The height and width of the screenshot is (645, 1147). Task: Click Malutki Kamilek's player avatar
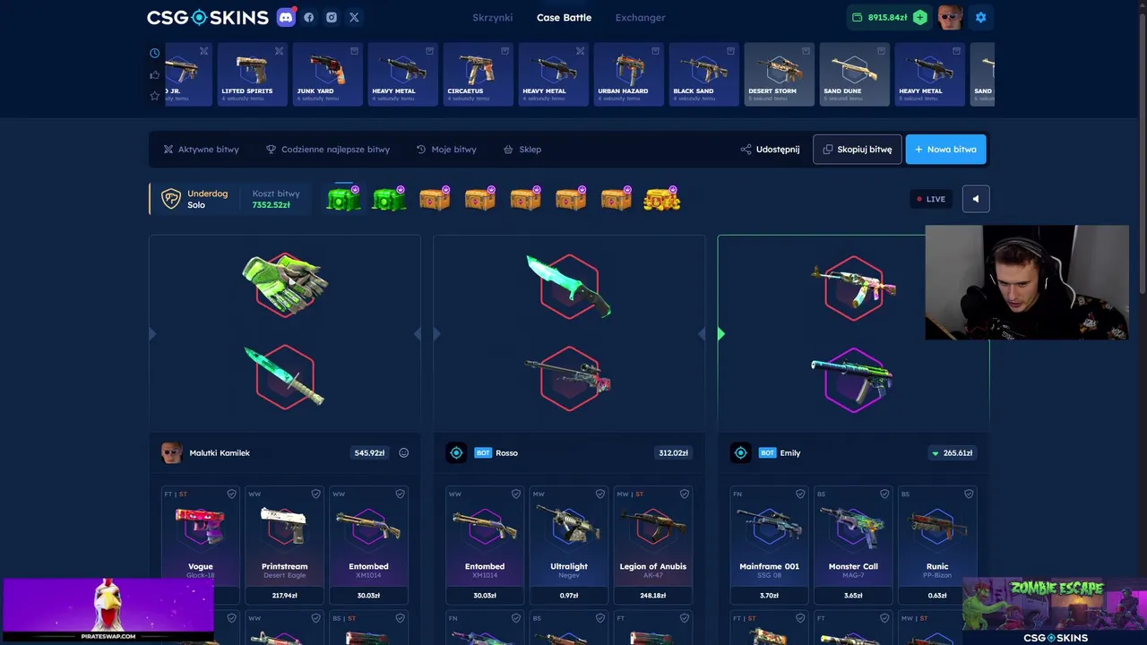tap(171, 452)
